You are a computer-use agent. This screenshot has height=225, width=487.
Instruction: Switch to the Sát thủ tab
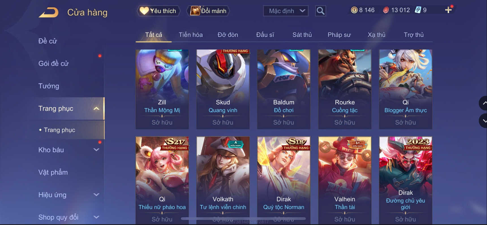pyautogui.click(x=302, y=35)
